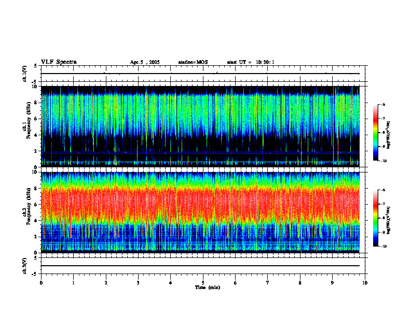Click time axis tick label '1'
This screenshot has height=317, width=411.
coord(73,283)
